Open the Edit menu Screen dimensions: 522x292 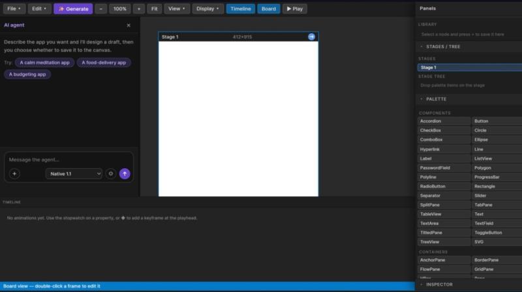[39, 8]
